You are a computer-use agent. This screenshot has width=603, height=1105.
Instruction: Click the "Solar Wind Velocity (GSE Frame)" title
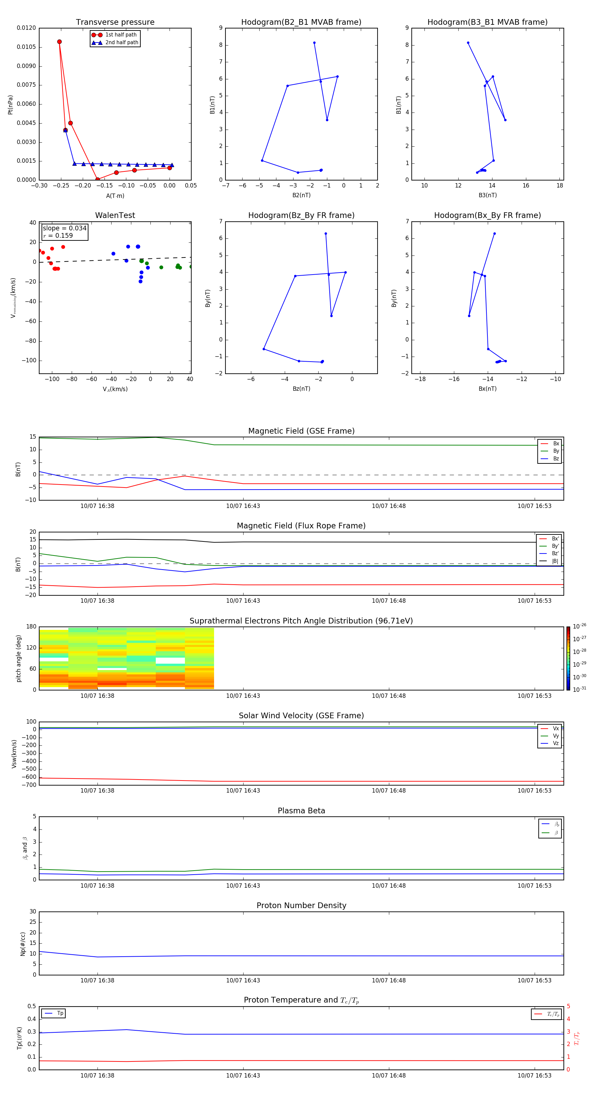point(301,716)
